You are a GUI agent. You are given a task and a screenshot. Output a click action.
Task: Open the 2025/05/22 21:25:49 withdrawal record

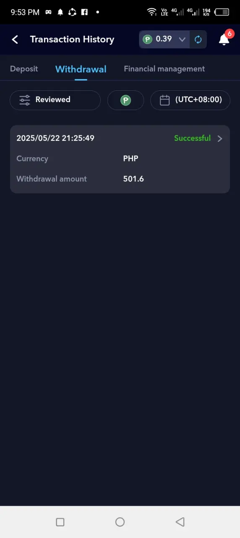coord(120,159)
